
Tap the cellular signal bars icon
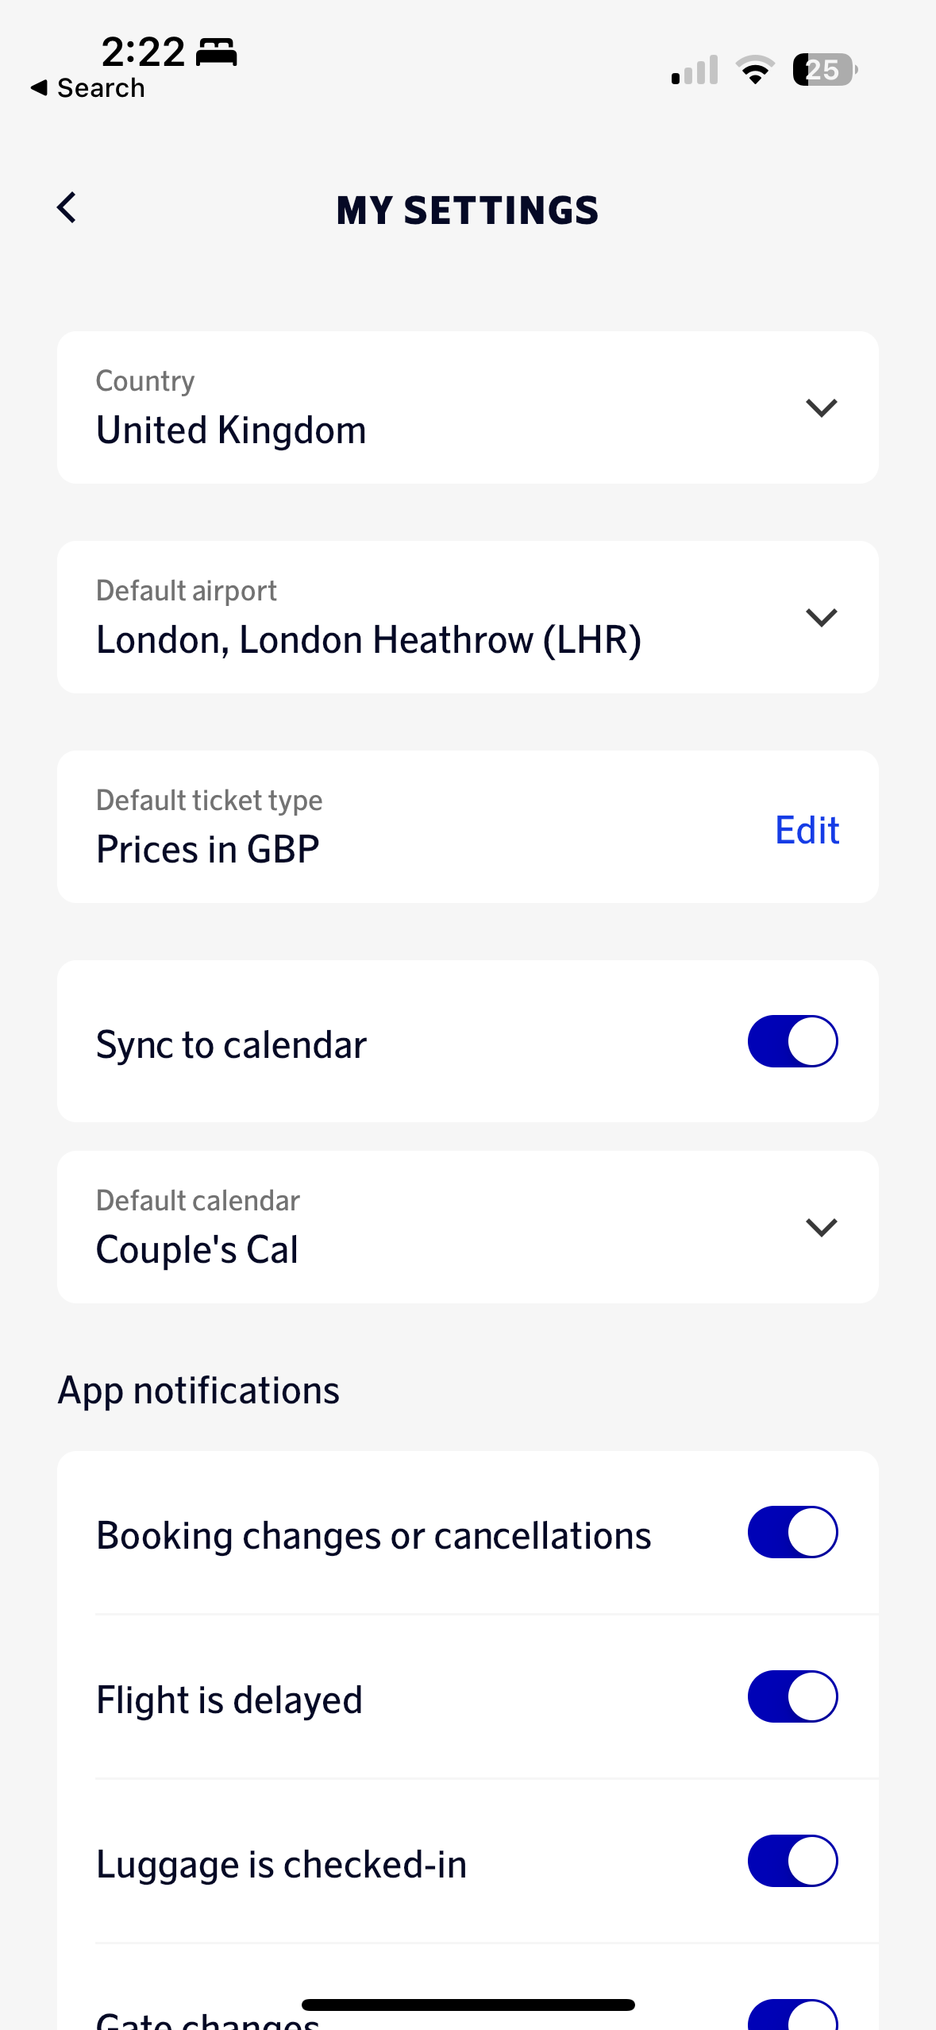pos(695,70)
